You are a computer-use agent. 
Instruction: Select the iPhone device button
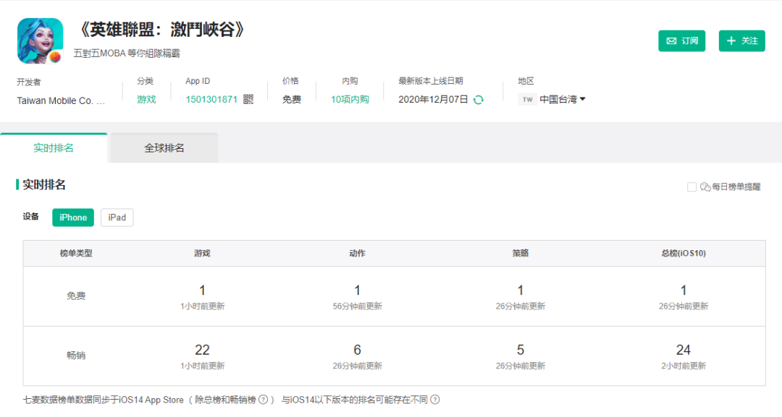click(x=73, y=218)
